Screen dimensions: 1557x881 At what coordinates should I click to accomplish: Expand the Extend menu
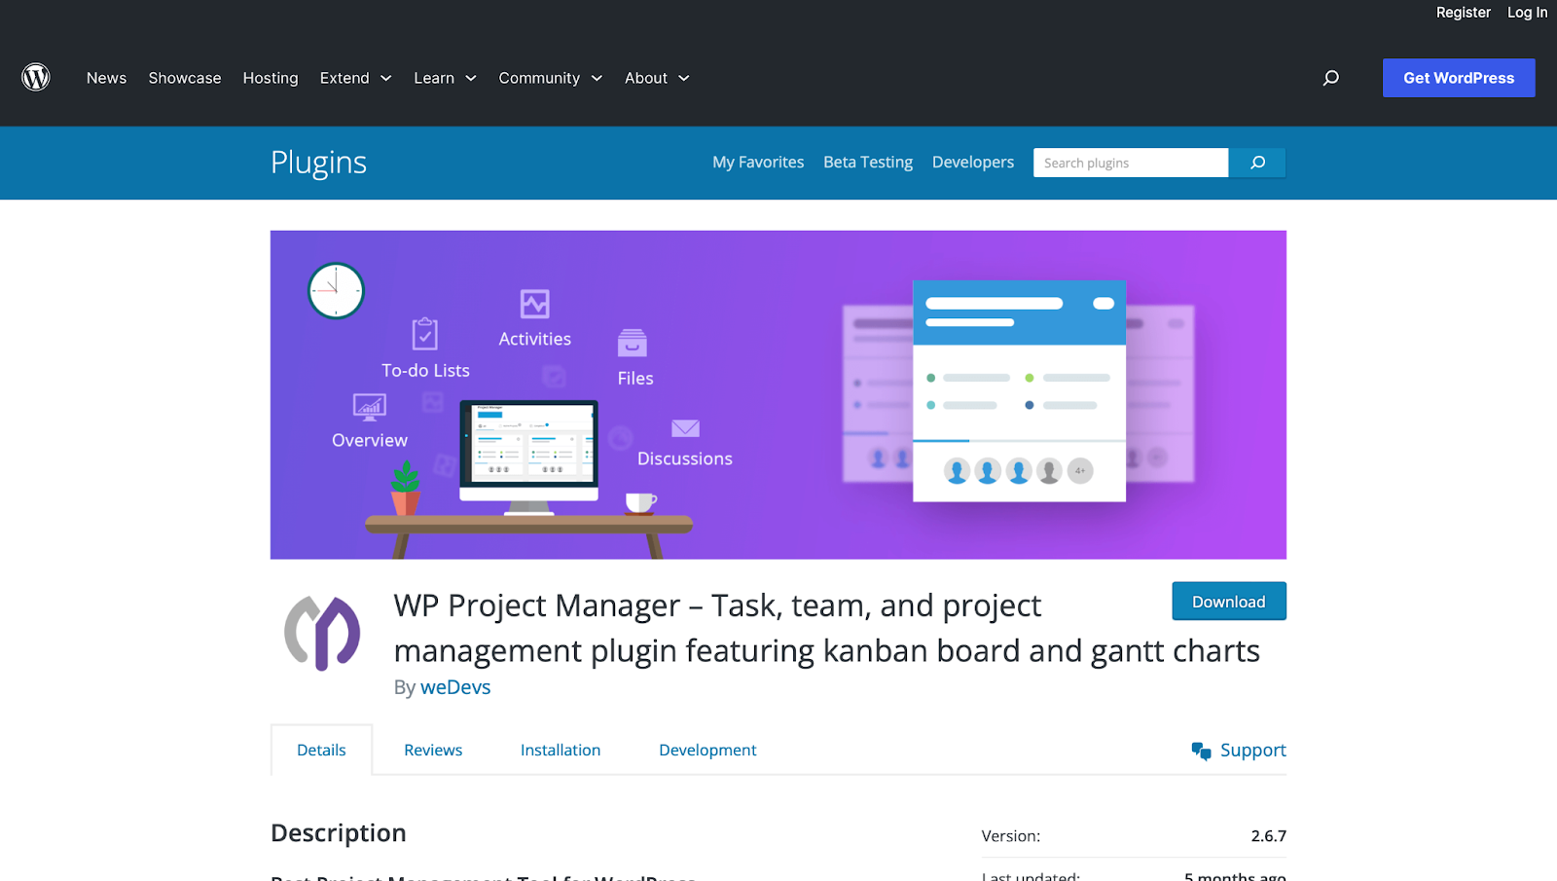[x=356, y=78]
